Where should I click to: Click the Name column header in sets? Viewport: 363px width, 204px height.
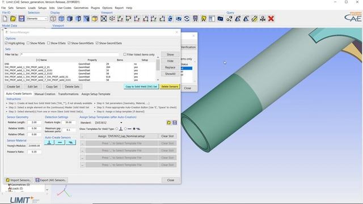pyautogui.click(x=41, y=60)
